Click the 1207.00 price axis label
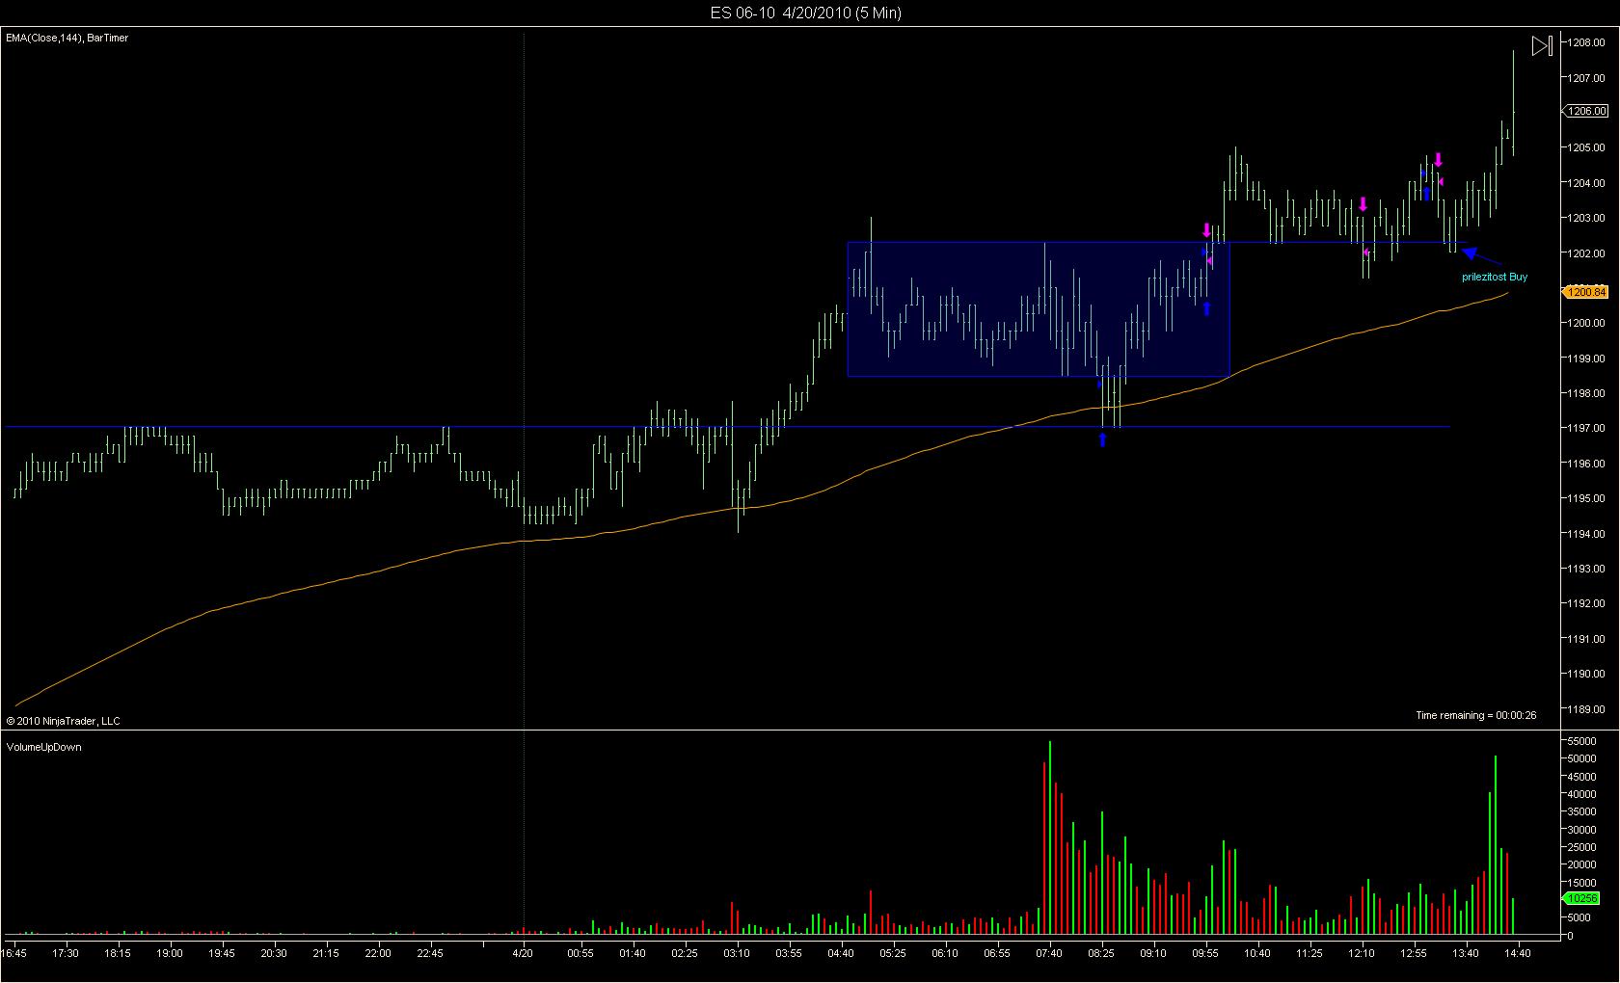The image size is (1620, 983). pyautogui.click(x=1586, y=78)
